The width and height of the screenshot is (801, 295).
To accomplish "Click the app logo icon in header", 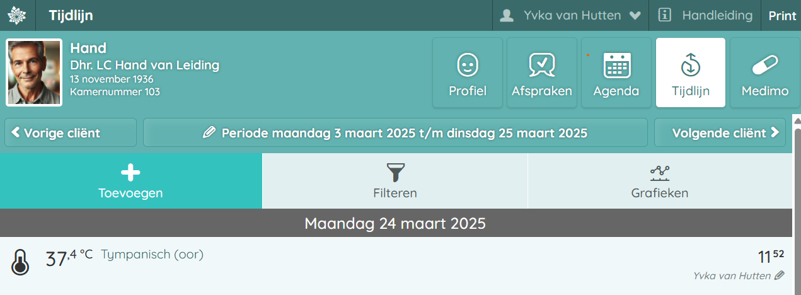I will coord(17,15).
